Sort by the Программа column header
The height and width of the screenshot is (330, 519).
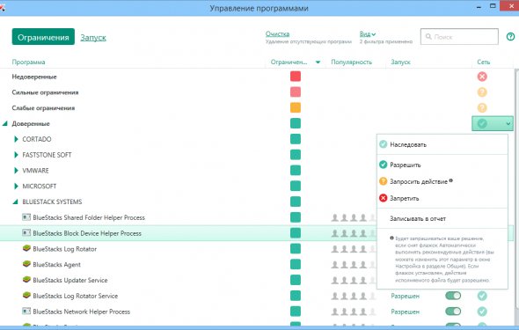28,62
